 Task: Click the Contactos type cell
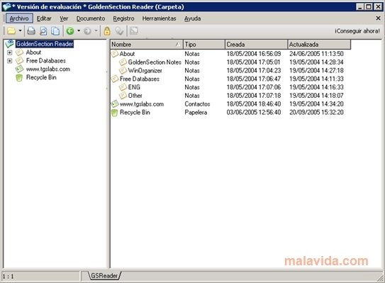(197, 104)
